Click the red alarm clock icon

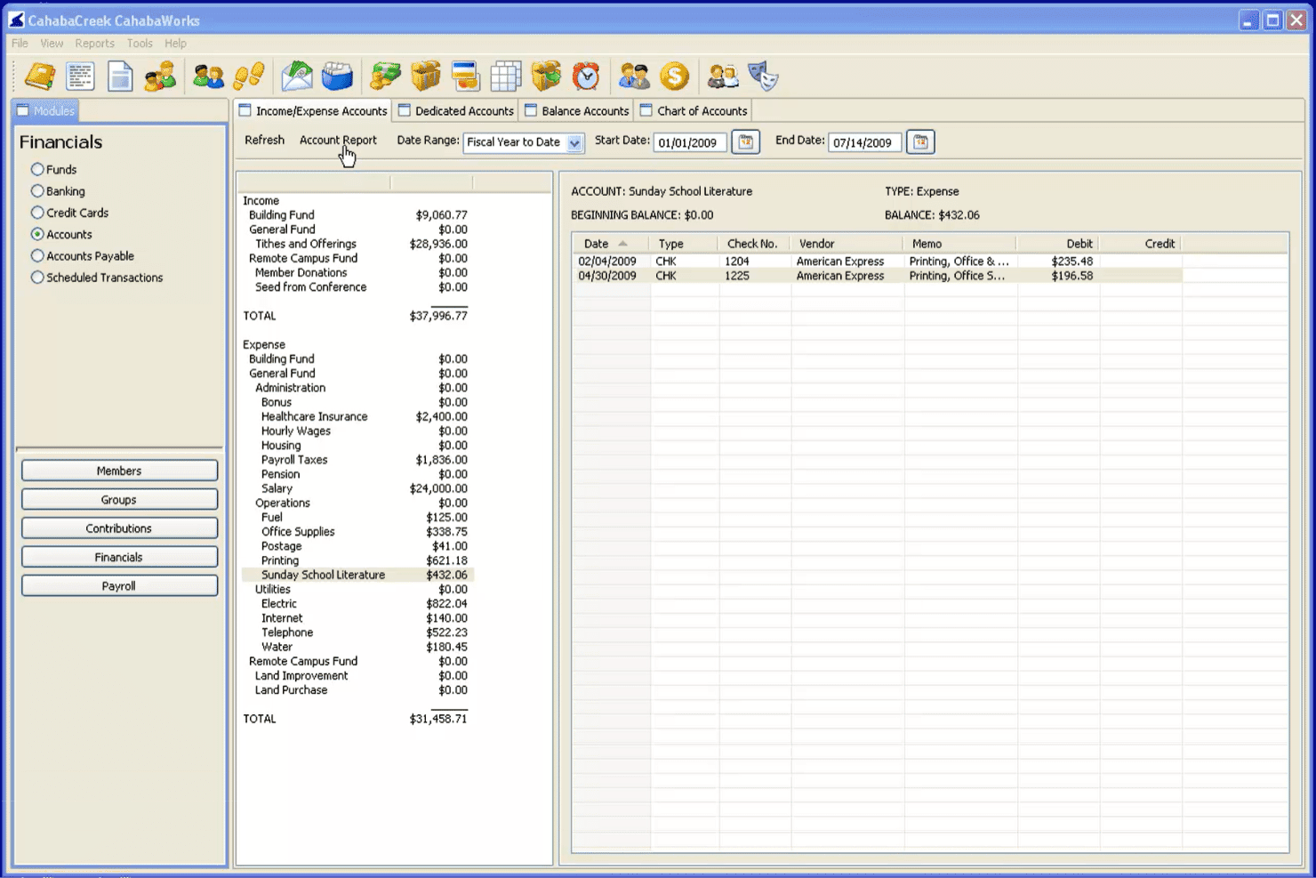[586, 77]
